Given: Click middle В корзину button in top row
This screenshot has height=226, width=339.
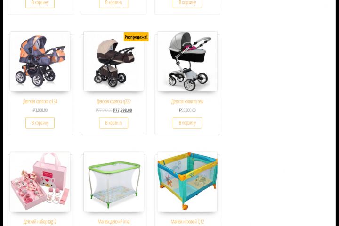Looking at the screenshot, I should [x=114, y=3].
